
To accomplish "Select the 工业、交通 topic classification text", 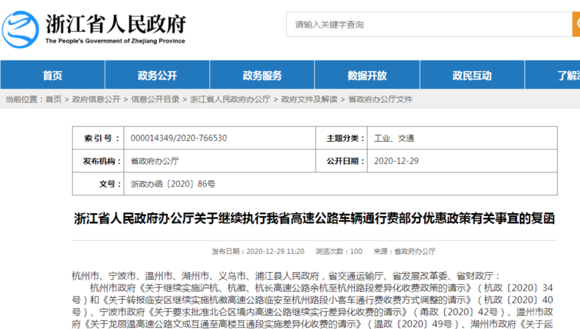I will point(396,138).
